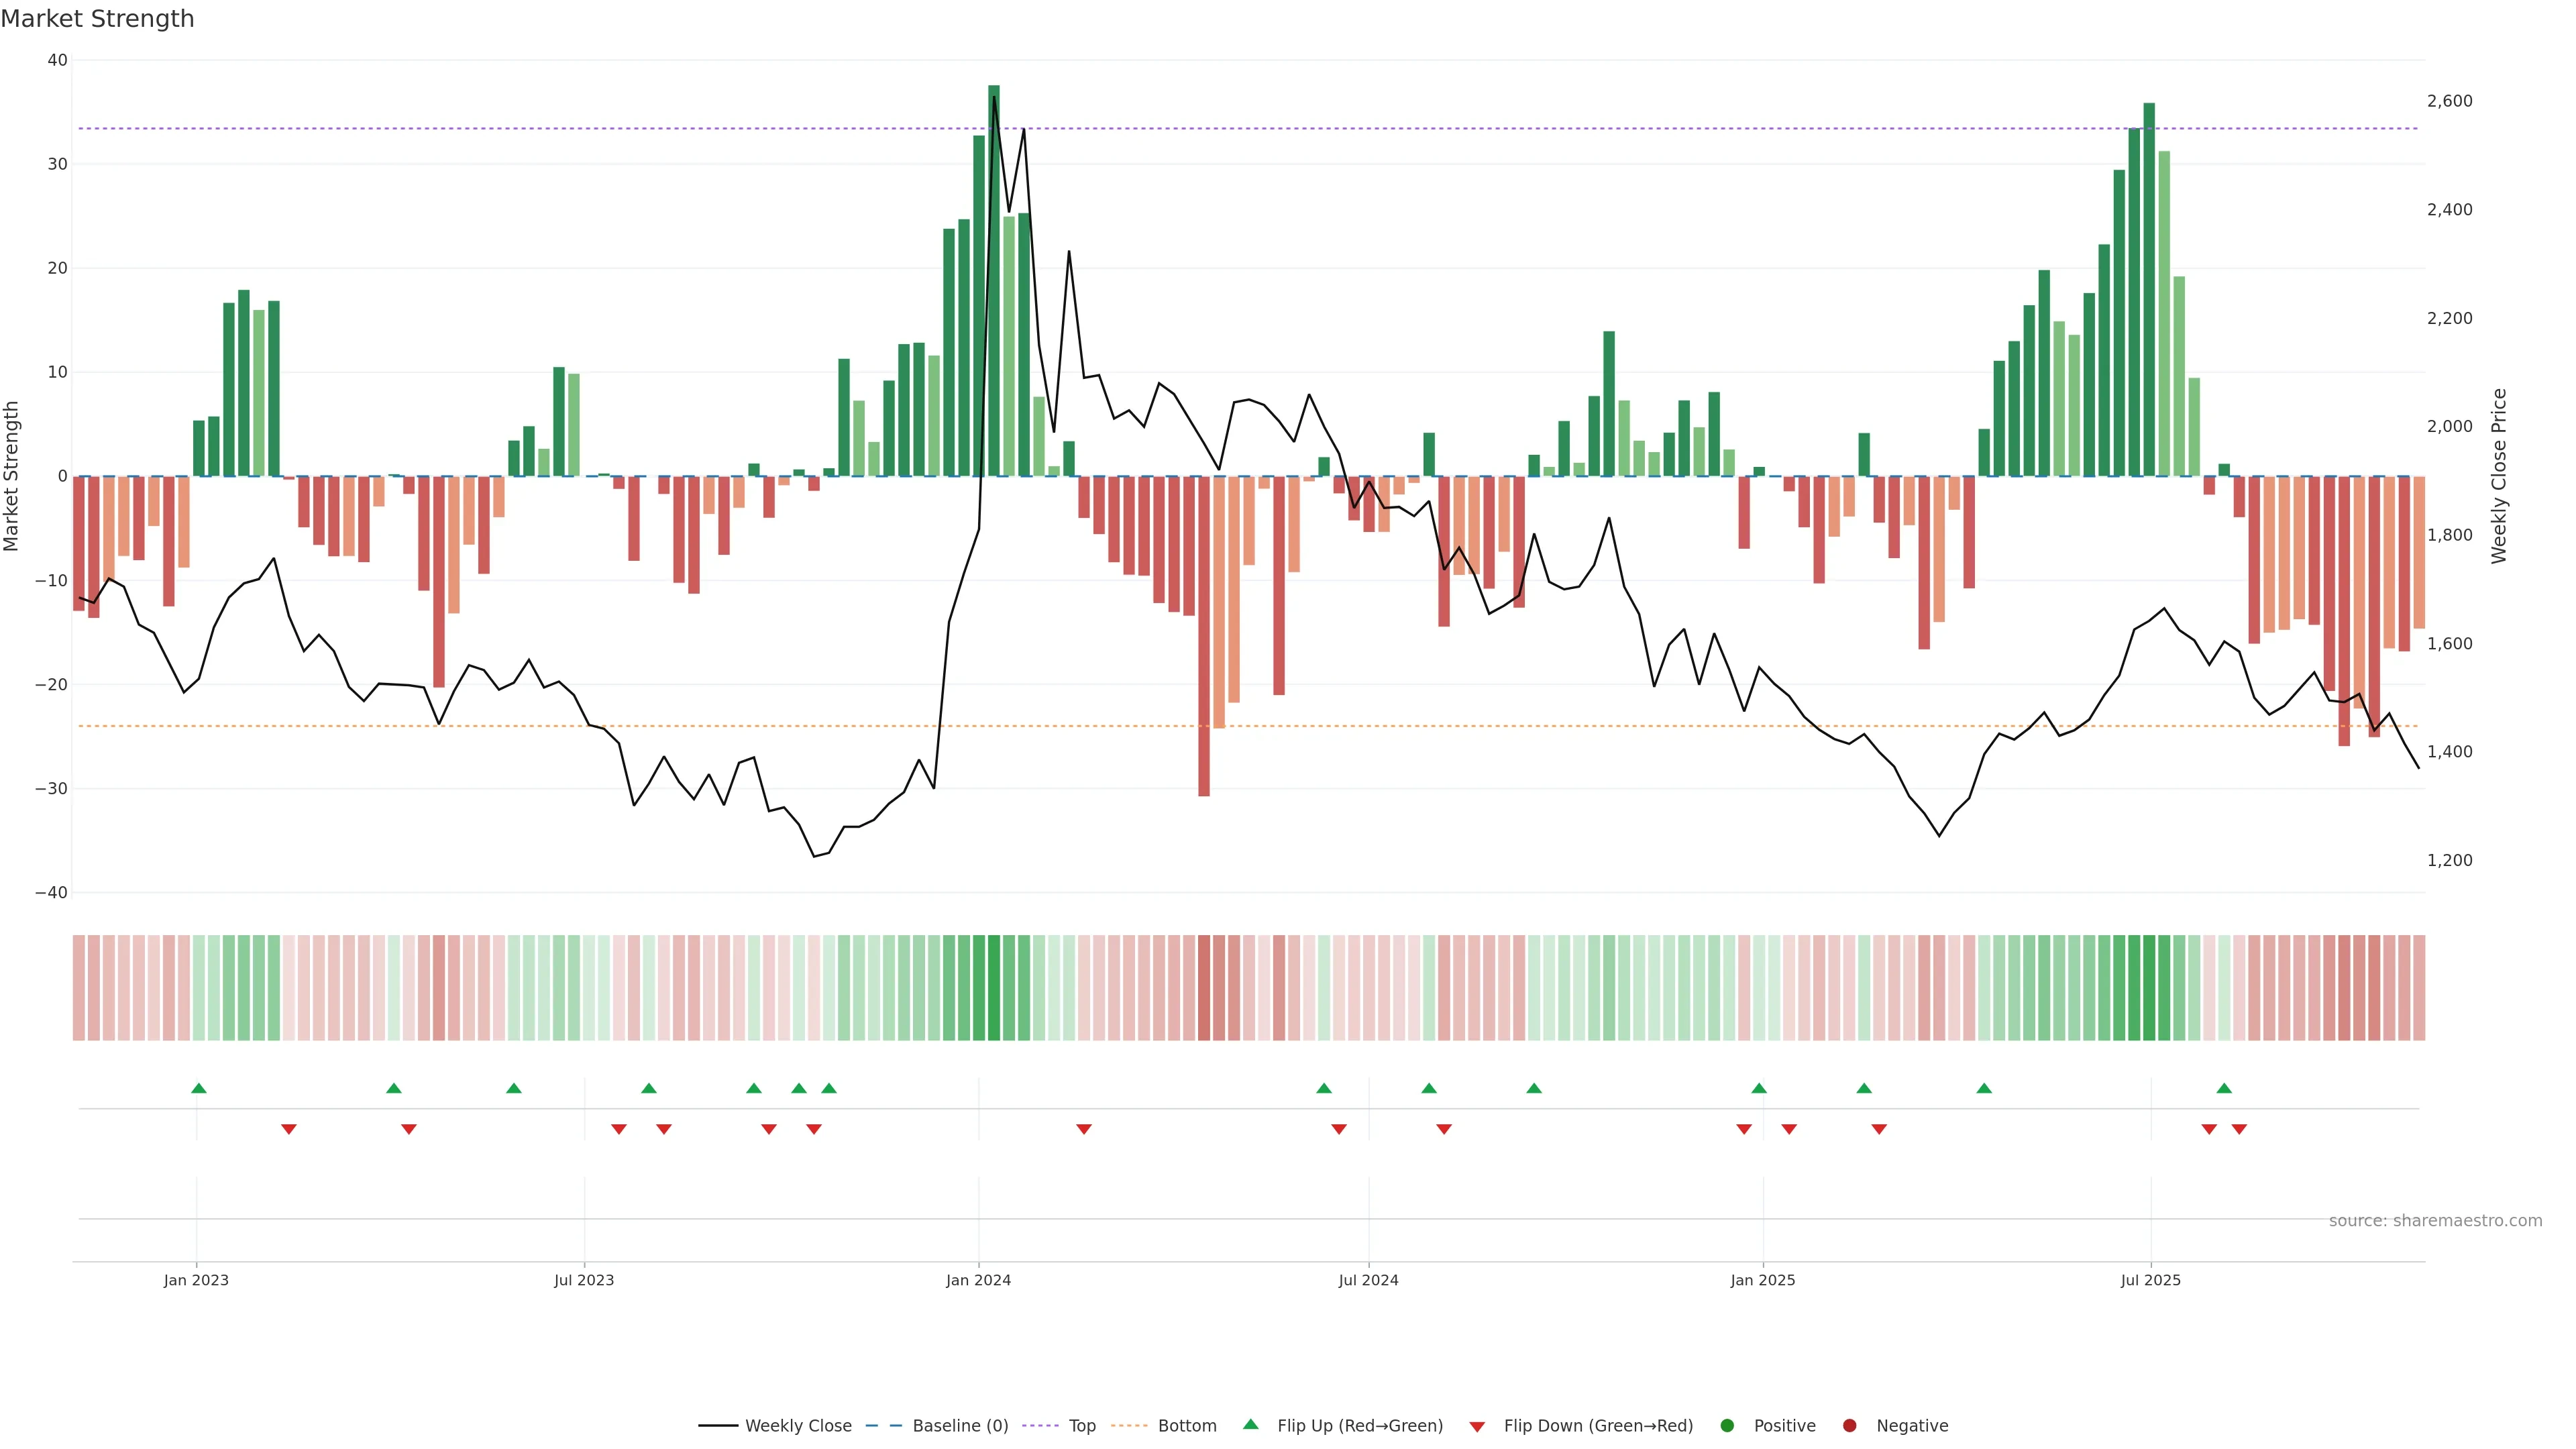Click the Positive green circle legend icon
The height and width of the screenshot is (1449, 2576).
coord(1727,1426)
